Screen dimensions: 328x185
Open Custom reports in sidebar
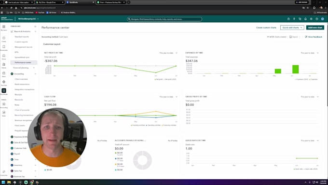point(21,42)
